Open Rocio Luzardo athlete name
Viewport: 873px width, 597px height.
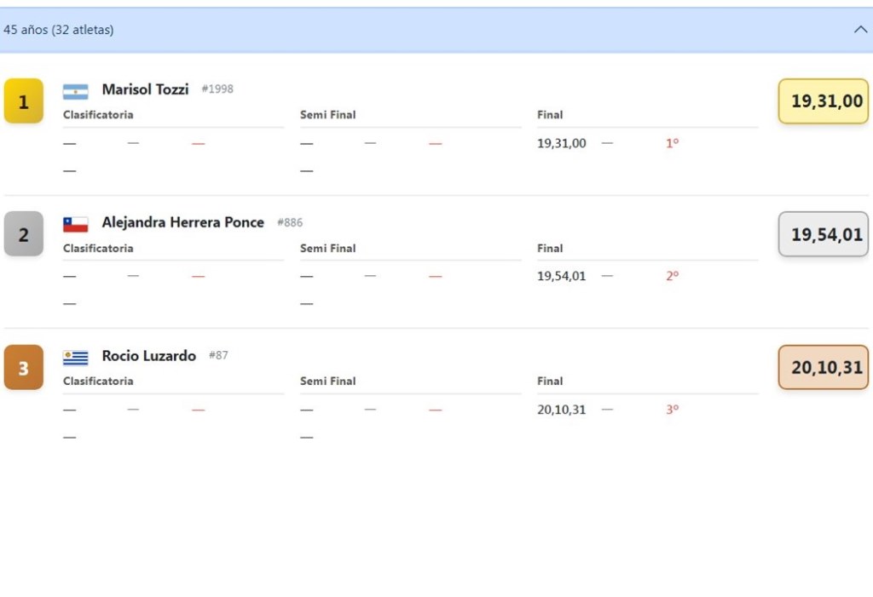pos(148,356)
